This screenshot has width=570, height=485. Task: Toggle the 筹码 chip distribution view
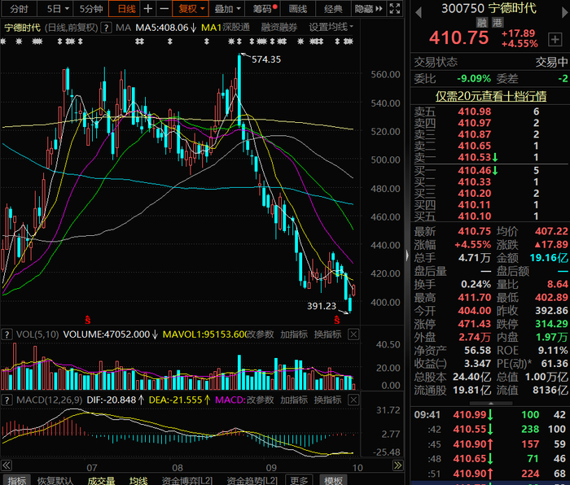coord(265,8)
